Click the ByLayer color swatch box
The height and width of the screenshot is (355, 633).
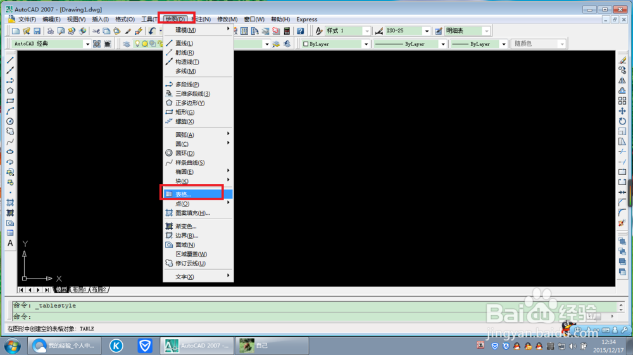(306, 44)
